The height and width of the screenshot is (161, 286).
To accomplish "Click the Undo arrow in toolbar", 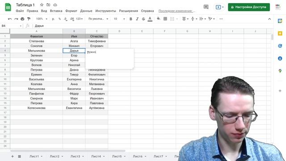I will 10,19.
